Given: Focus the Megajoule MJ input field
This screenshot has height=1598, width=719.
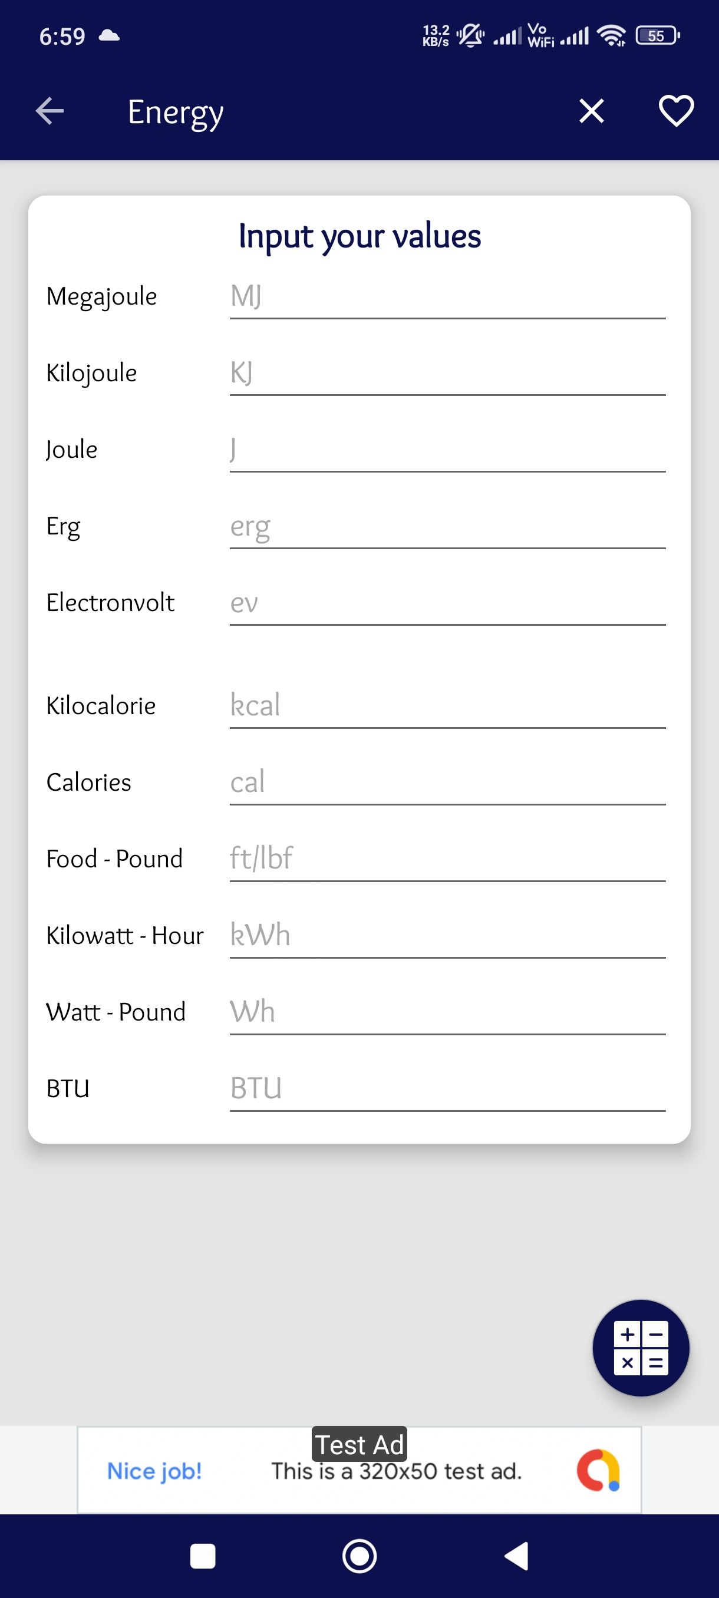Looking at the screenshot, I should tap(447, 298).
